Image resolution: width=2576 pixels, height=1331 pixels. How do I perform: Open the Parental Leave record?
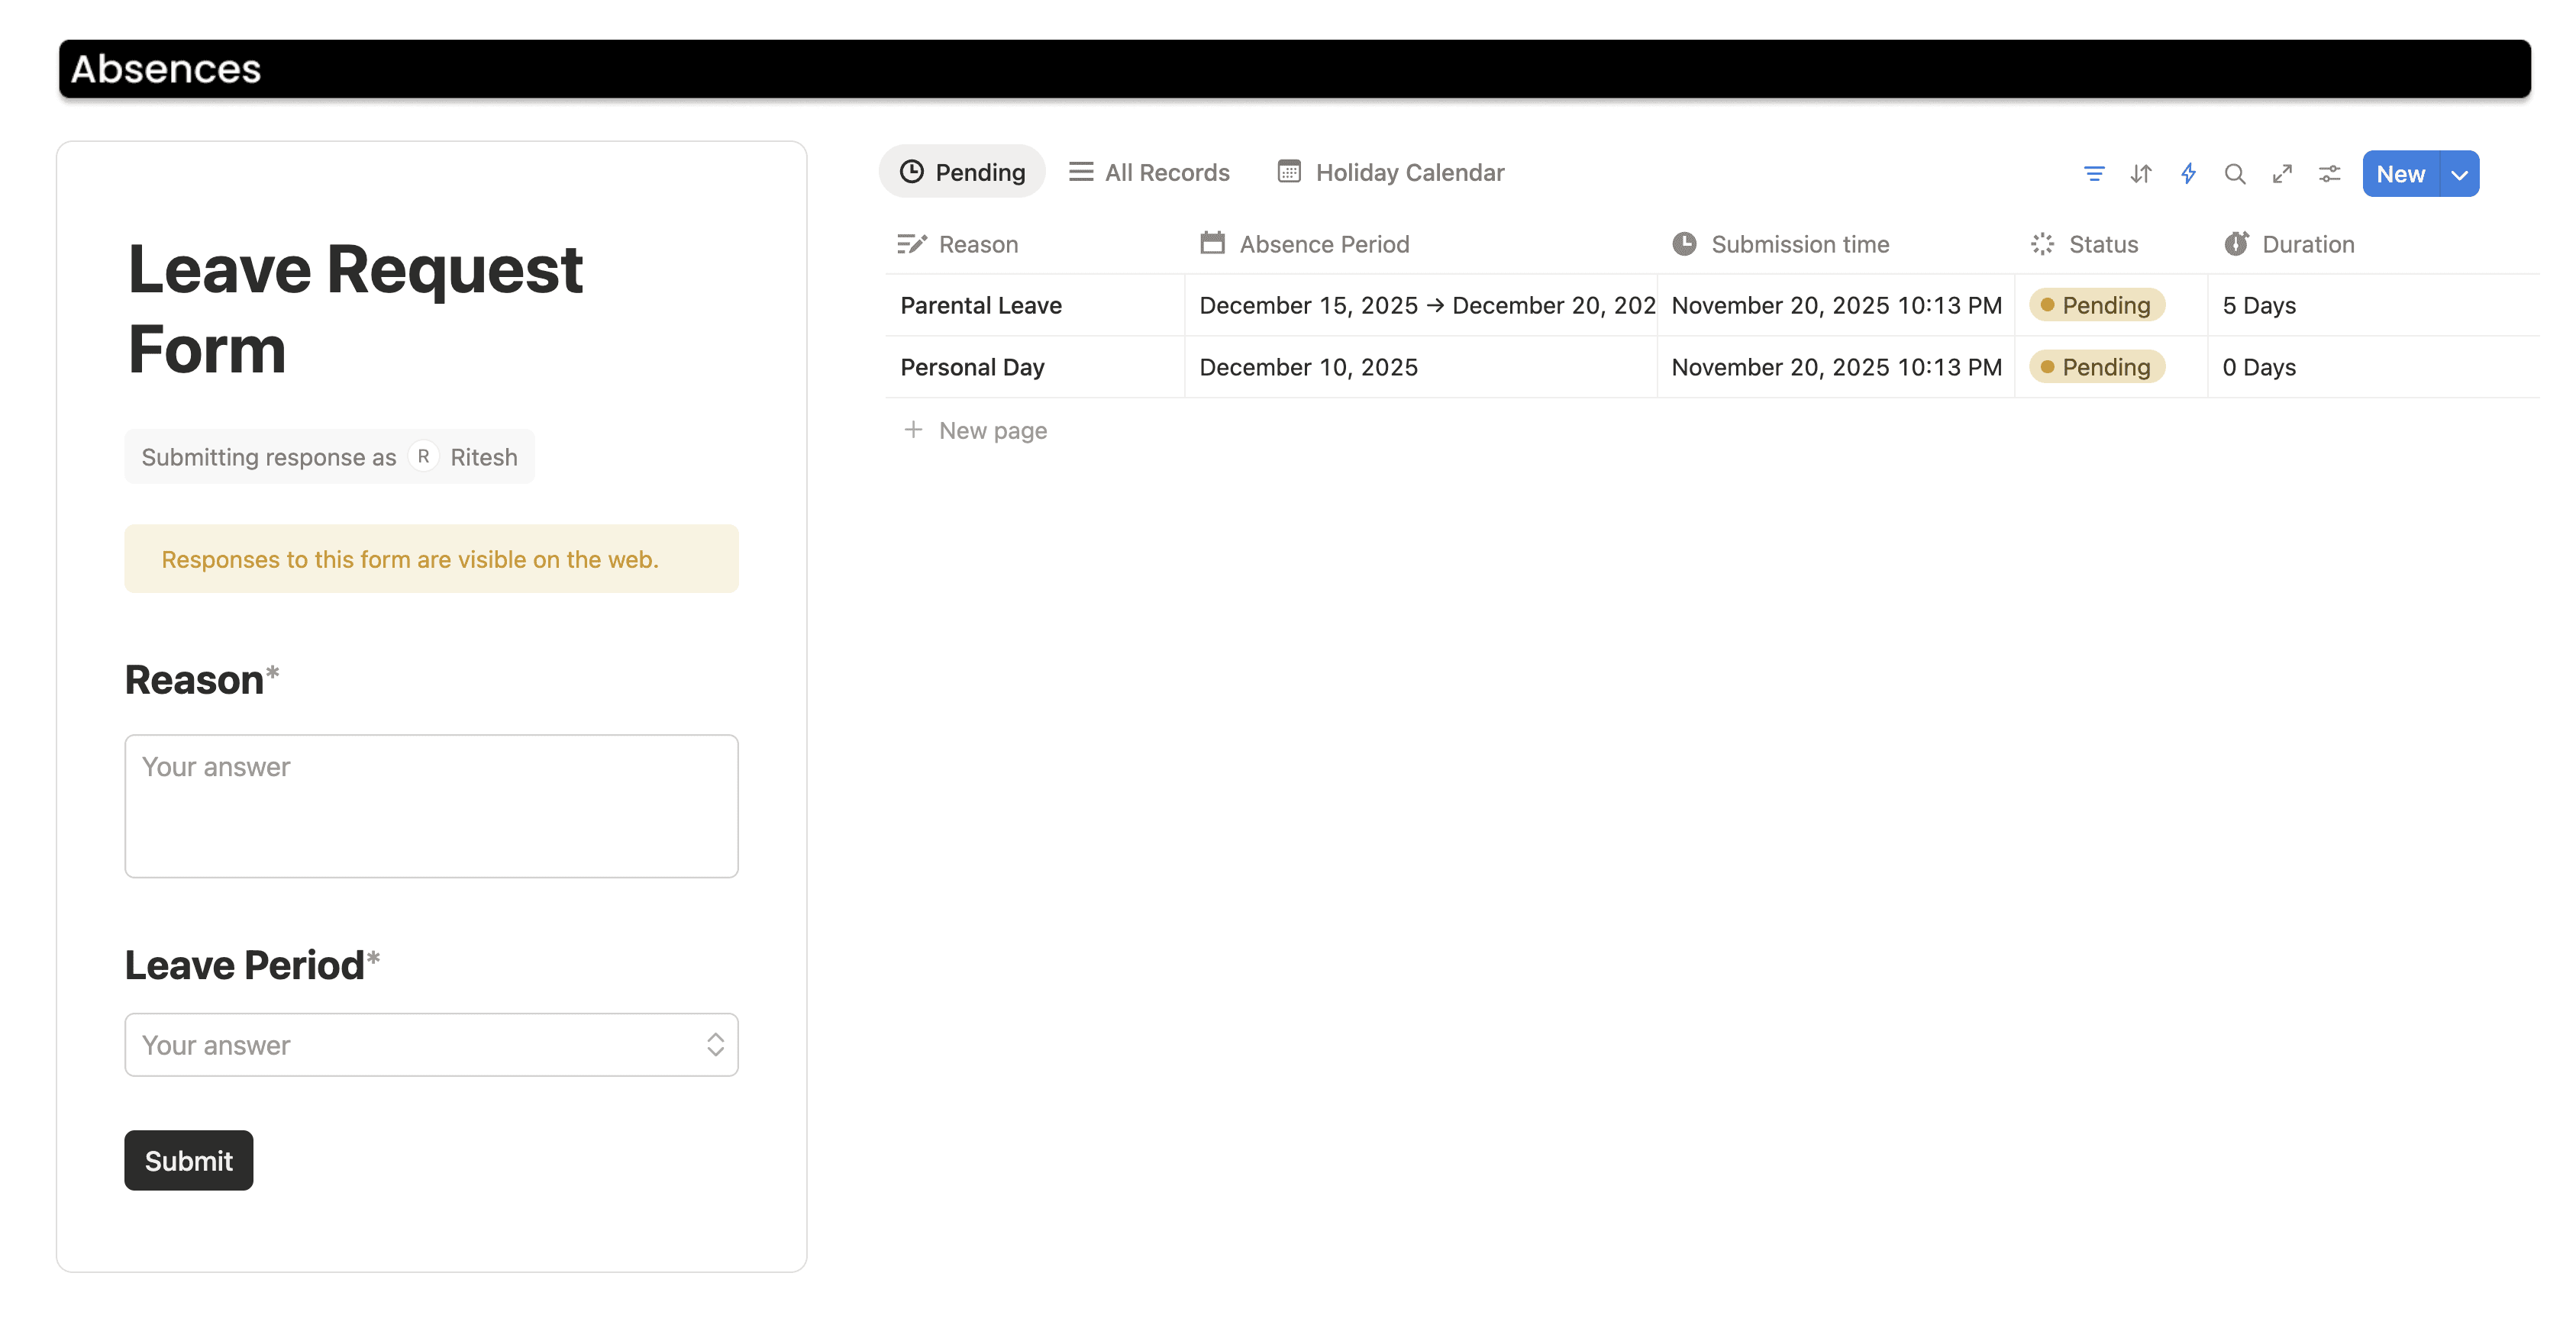tap(980, 305)
